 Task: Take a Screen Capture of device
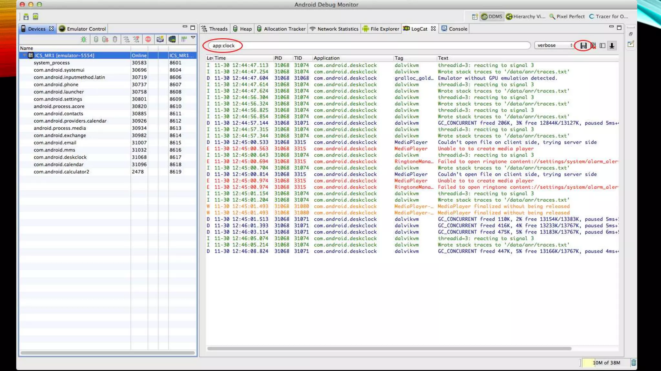[x=160, y=39]
